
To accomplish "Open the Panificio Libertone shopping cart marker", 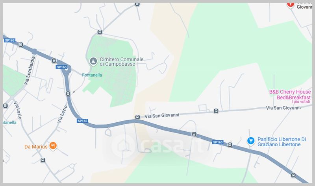I will (251, 141).
